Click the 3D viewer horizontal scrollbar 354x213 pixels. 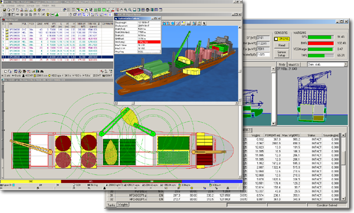(x=176, y=103)
